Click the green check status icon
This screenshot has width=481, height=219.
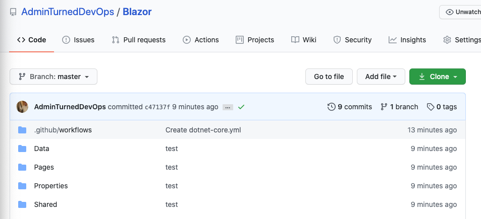[241, 107]
